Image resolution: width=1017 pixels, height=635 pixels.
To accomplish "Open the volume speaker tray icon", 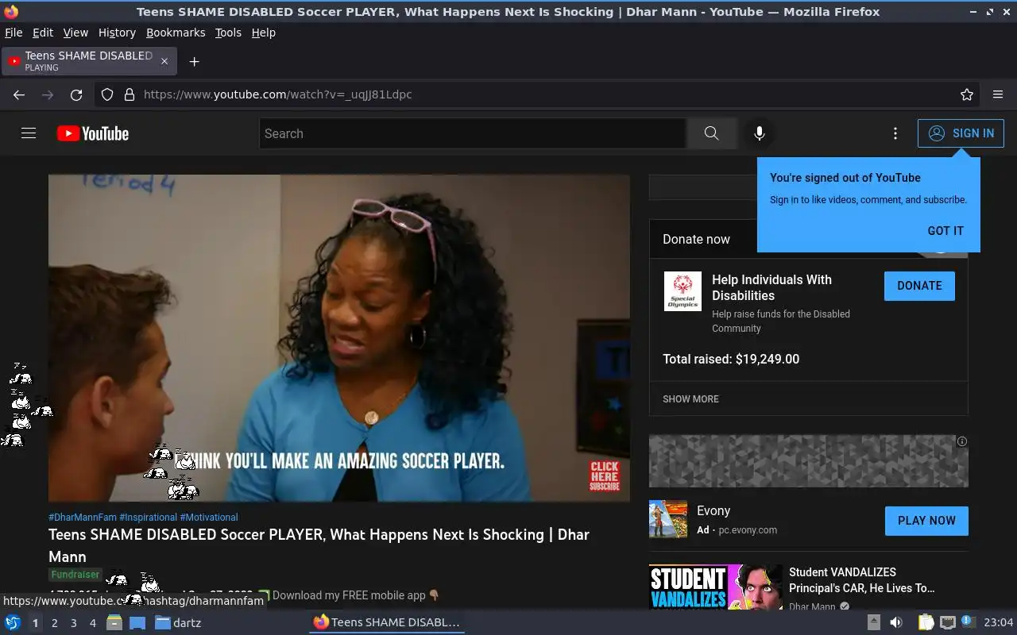I will pyautogui.click(x=896, y=622).
